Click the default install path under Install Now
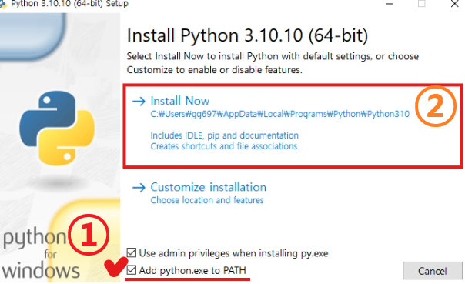465x284 pixels. [x=280, y=114]
